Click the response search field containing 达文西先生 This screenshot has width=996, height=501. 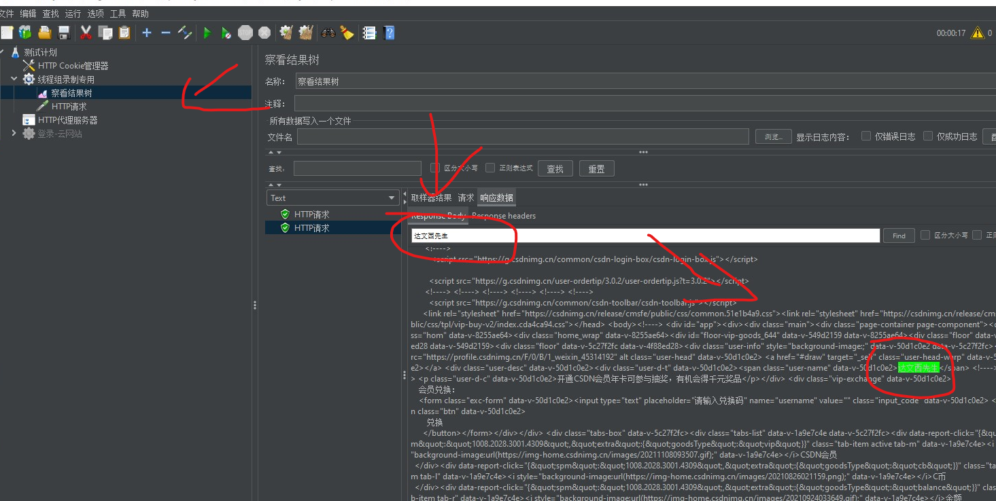[x=645, y=236]
